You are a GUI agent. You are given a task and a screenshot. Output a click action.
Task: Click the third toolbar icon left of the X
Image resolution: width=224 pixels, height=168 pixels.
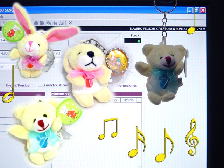49,23
